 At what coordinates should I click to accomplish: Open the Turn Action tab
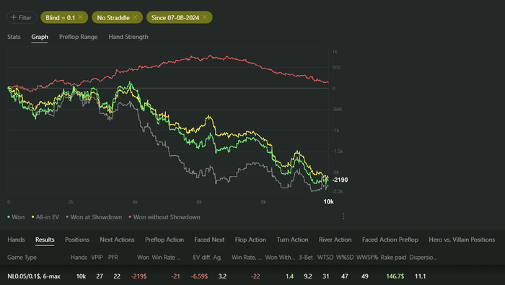coord(292,240)
